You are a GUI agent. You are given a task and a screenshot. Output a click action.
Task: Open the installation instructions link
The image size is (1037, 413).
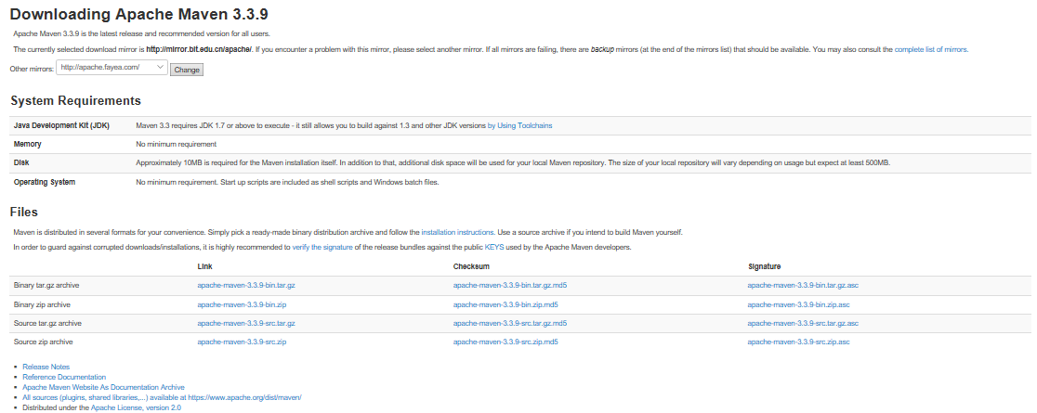click(x=457, y=233)
